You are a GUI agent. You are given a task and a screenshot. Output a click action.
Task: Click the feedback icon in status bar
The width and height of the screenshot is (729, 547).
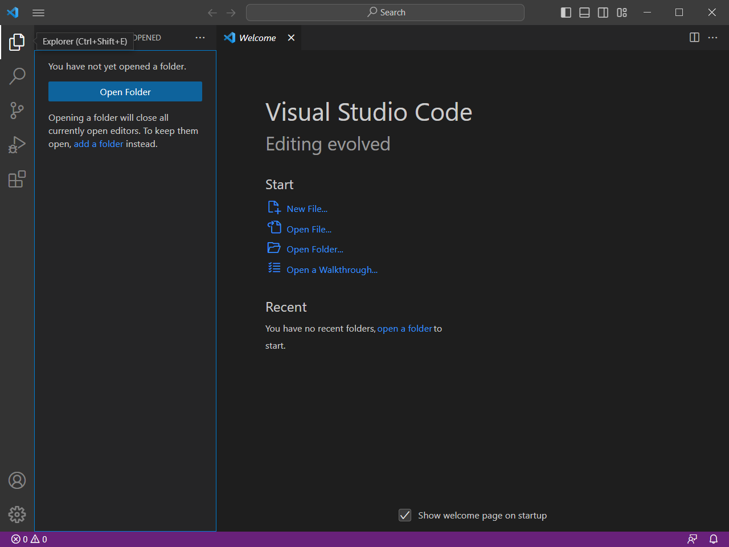693,539
